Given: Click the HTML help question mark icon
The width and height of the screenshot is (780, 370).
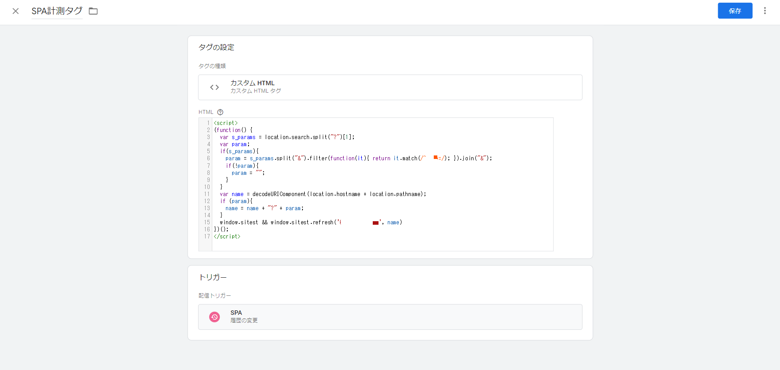Looking at the screenshot, I should (x=220, y=112).
